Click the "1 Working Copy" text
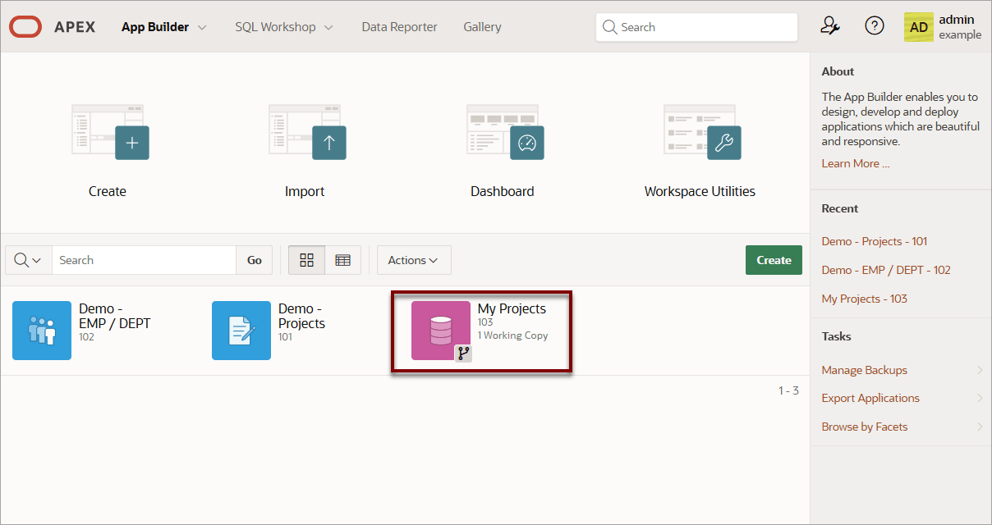Screen dimensions: 992x525 click(x=513, y=336)
